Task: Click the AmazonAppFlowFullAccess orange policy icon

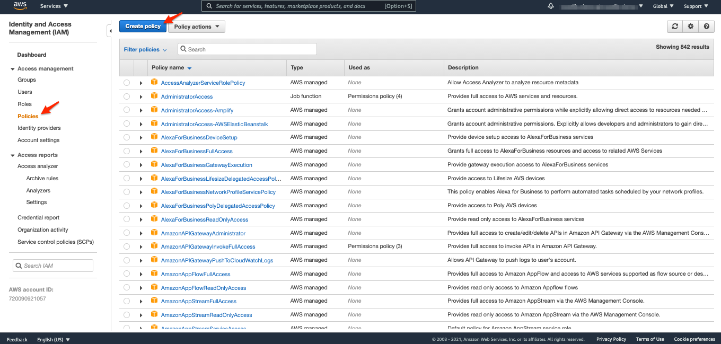Action: click(x=154, y=274)
